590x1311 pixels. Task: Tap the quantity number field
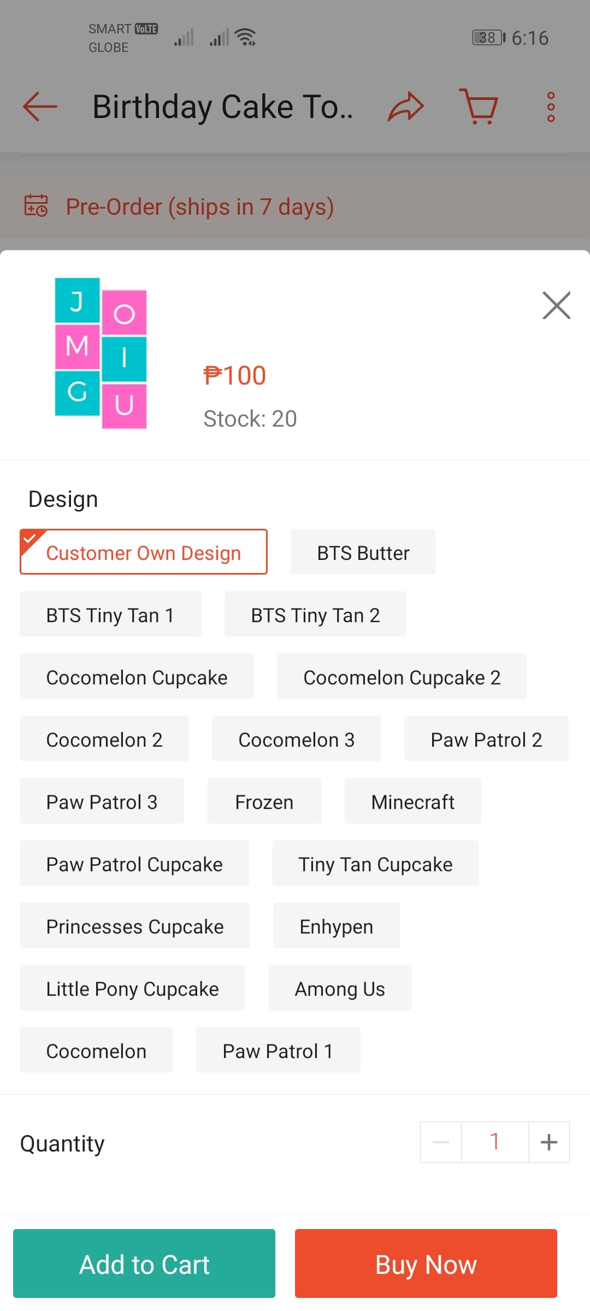pos(494,1142)
